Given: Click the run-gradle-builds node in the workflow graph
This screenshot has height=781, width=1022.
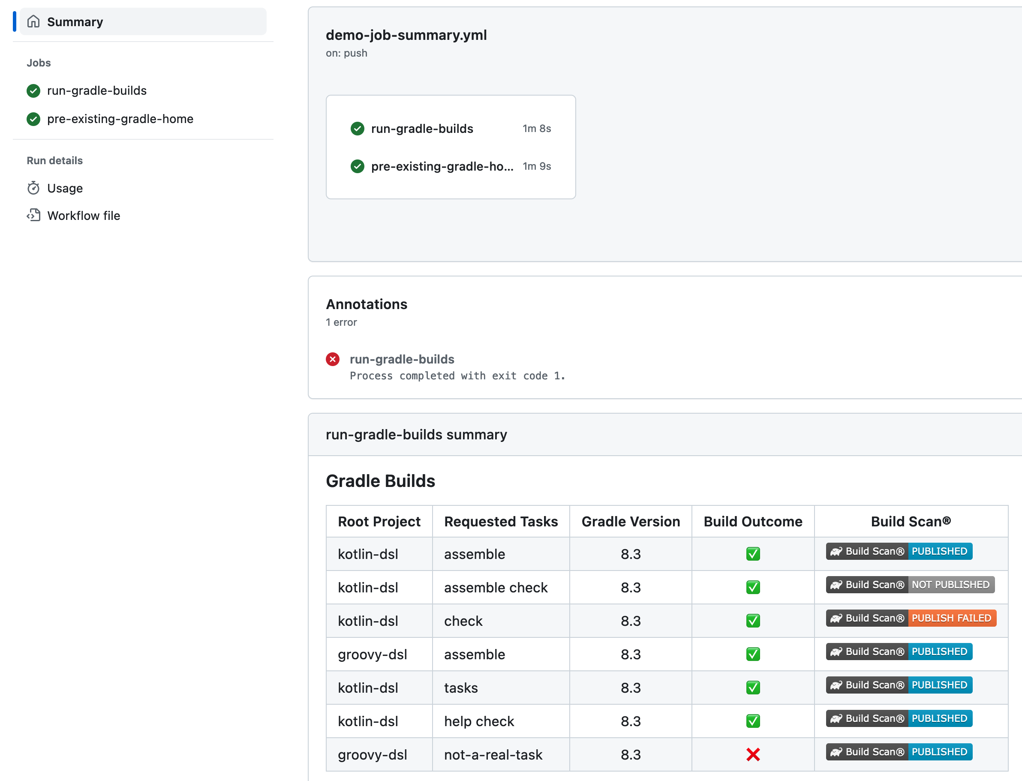Looking at the screenshot, I should coord(421,129).
